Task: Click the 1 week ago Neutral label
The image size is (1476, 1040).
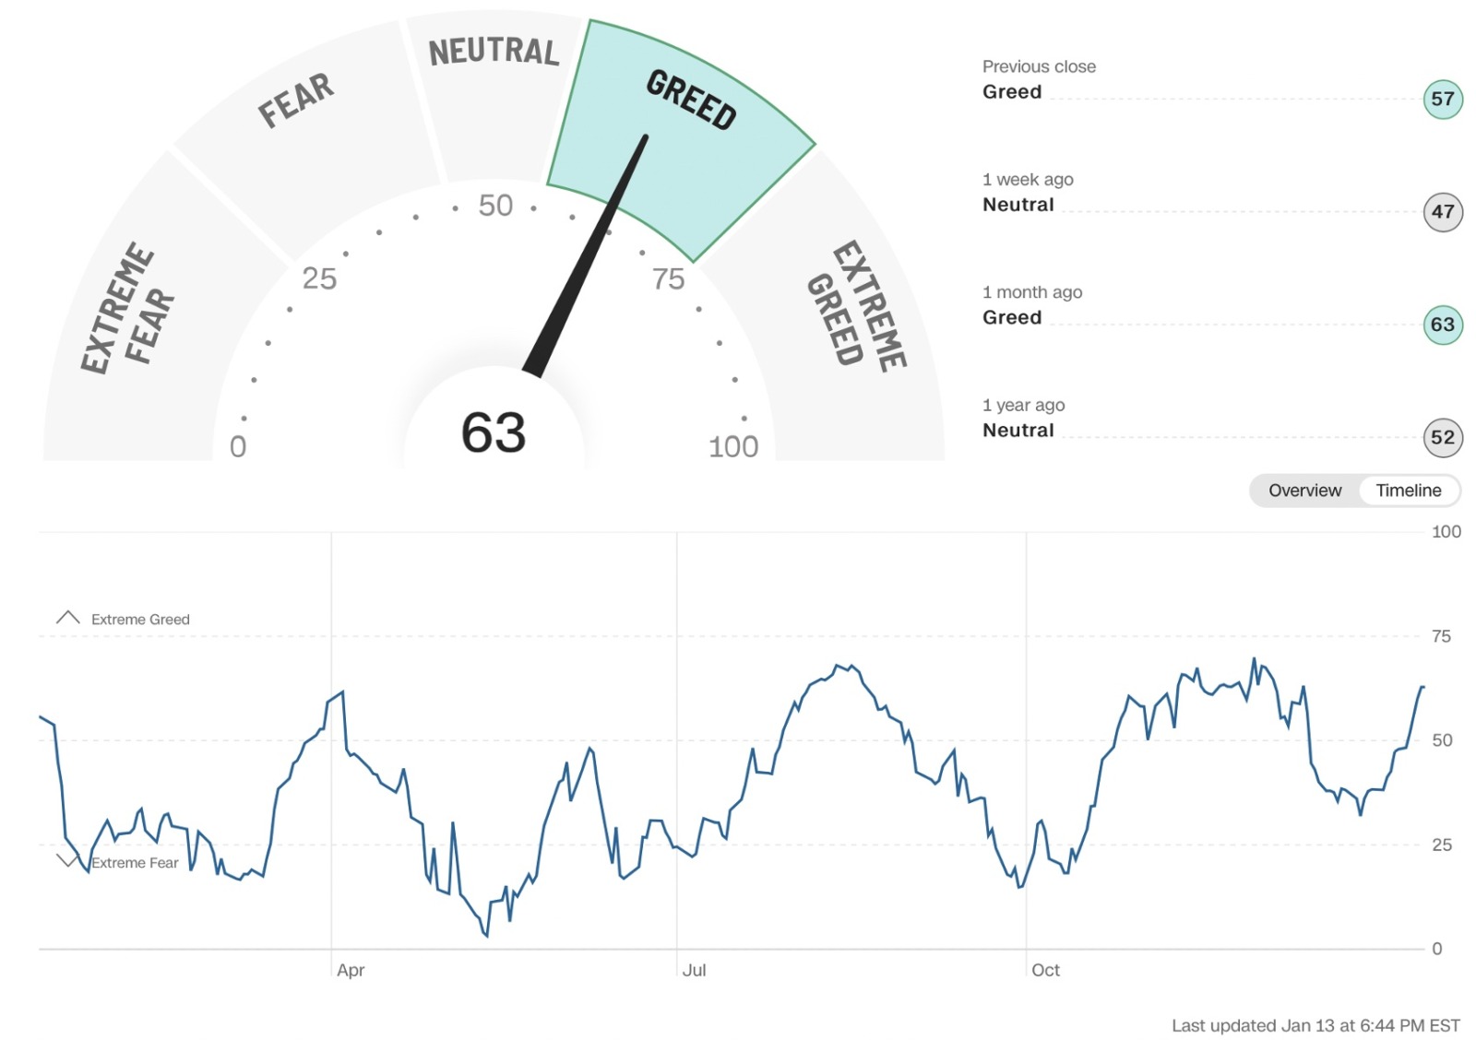Action: click(1018, 205)
